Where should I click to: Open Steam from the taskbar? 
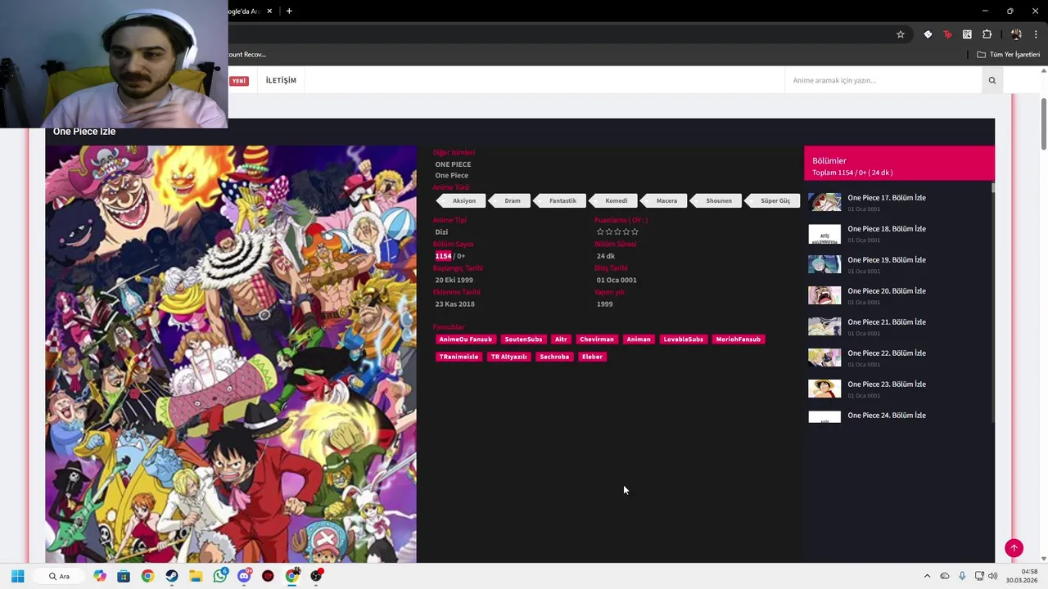(171, 576)
